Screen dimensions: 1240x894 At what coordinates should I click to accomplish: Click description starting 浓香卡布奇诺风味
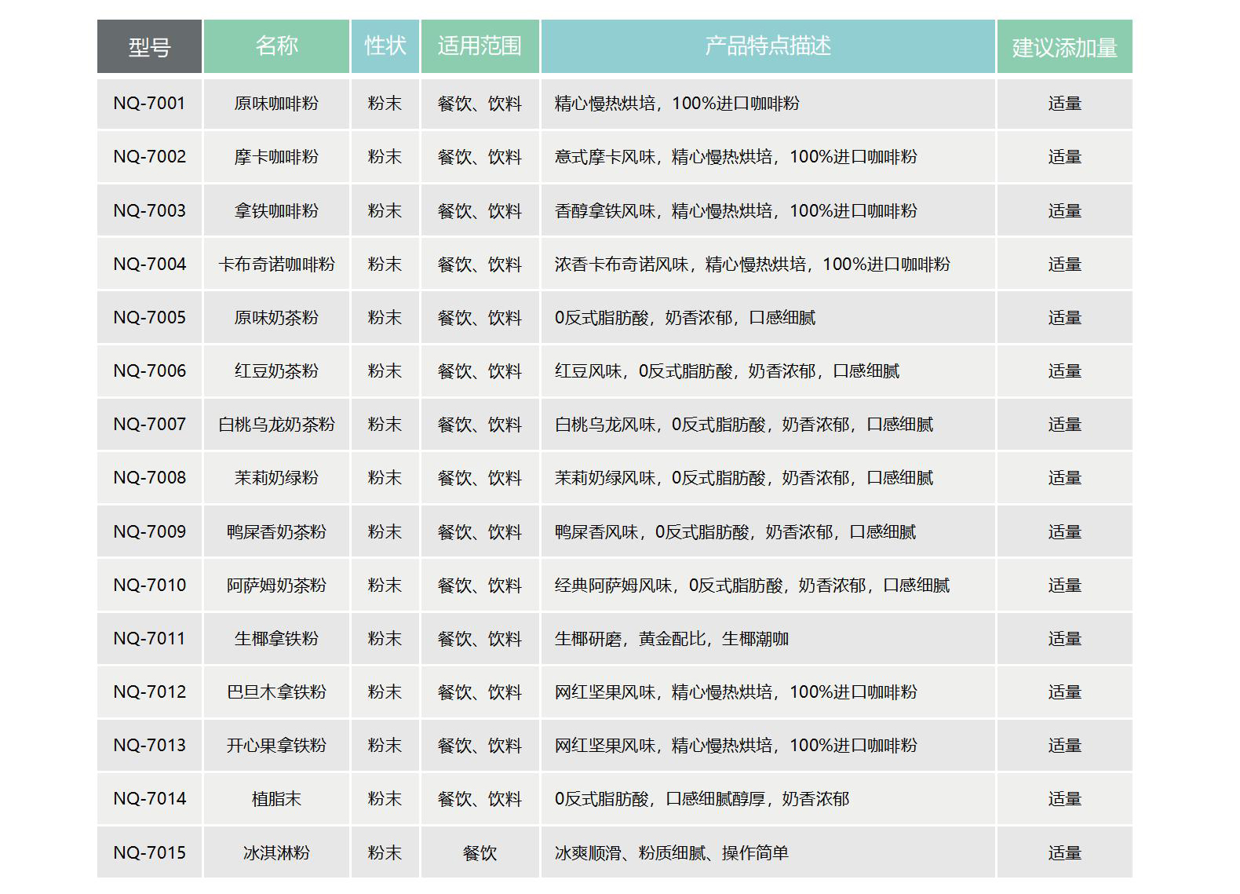point(753,264)
